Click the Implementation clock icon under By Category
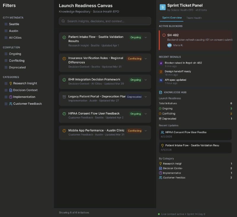The height and width of the screenshot is (217, 237). [160, 173]
